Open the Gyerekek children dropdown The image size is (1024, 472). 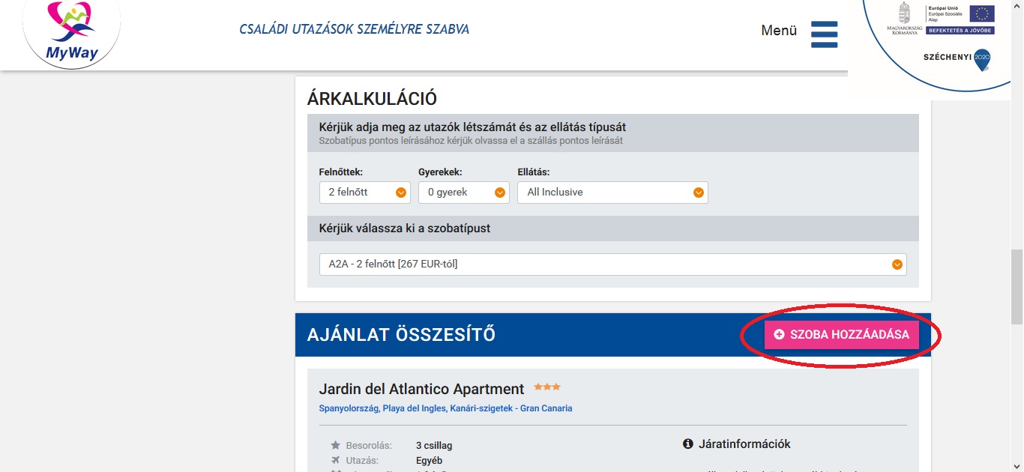[x=463, y=193]
